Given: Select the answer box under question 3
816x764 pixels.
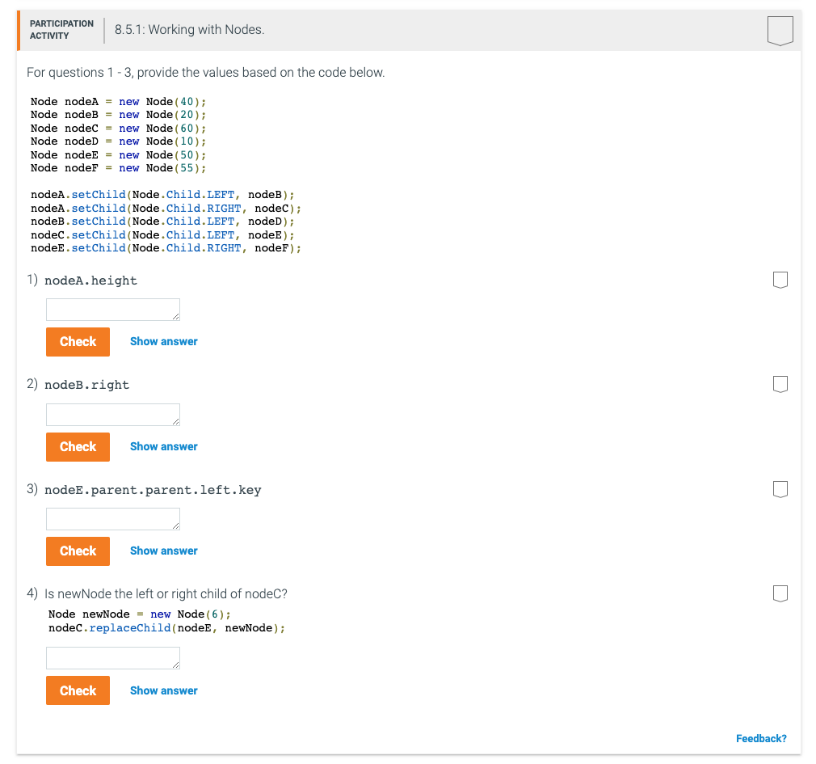Looking at the screenshot, I should [112, 518].
